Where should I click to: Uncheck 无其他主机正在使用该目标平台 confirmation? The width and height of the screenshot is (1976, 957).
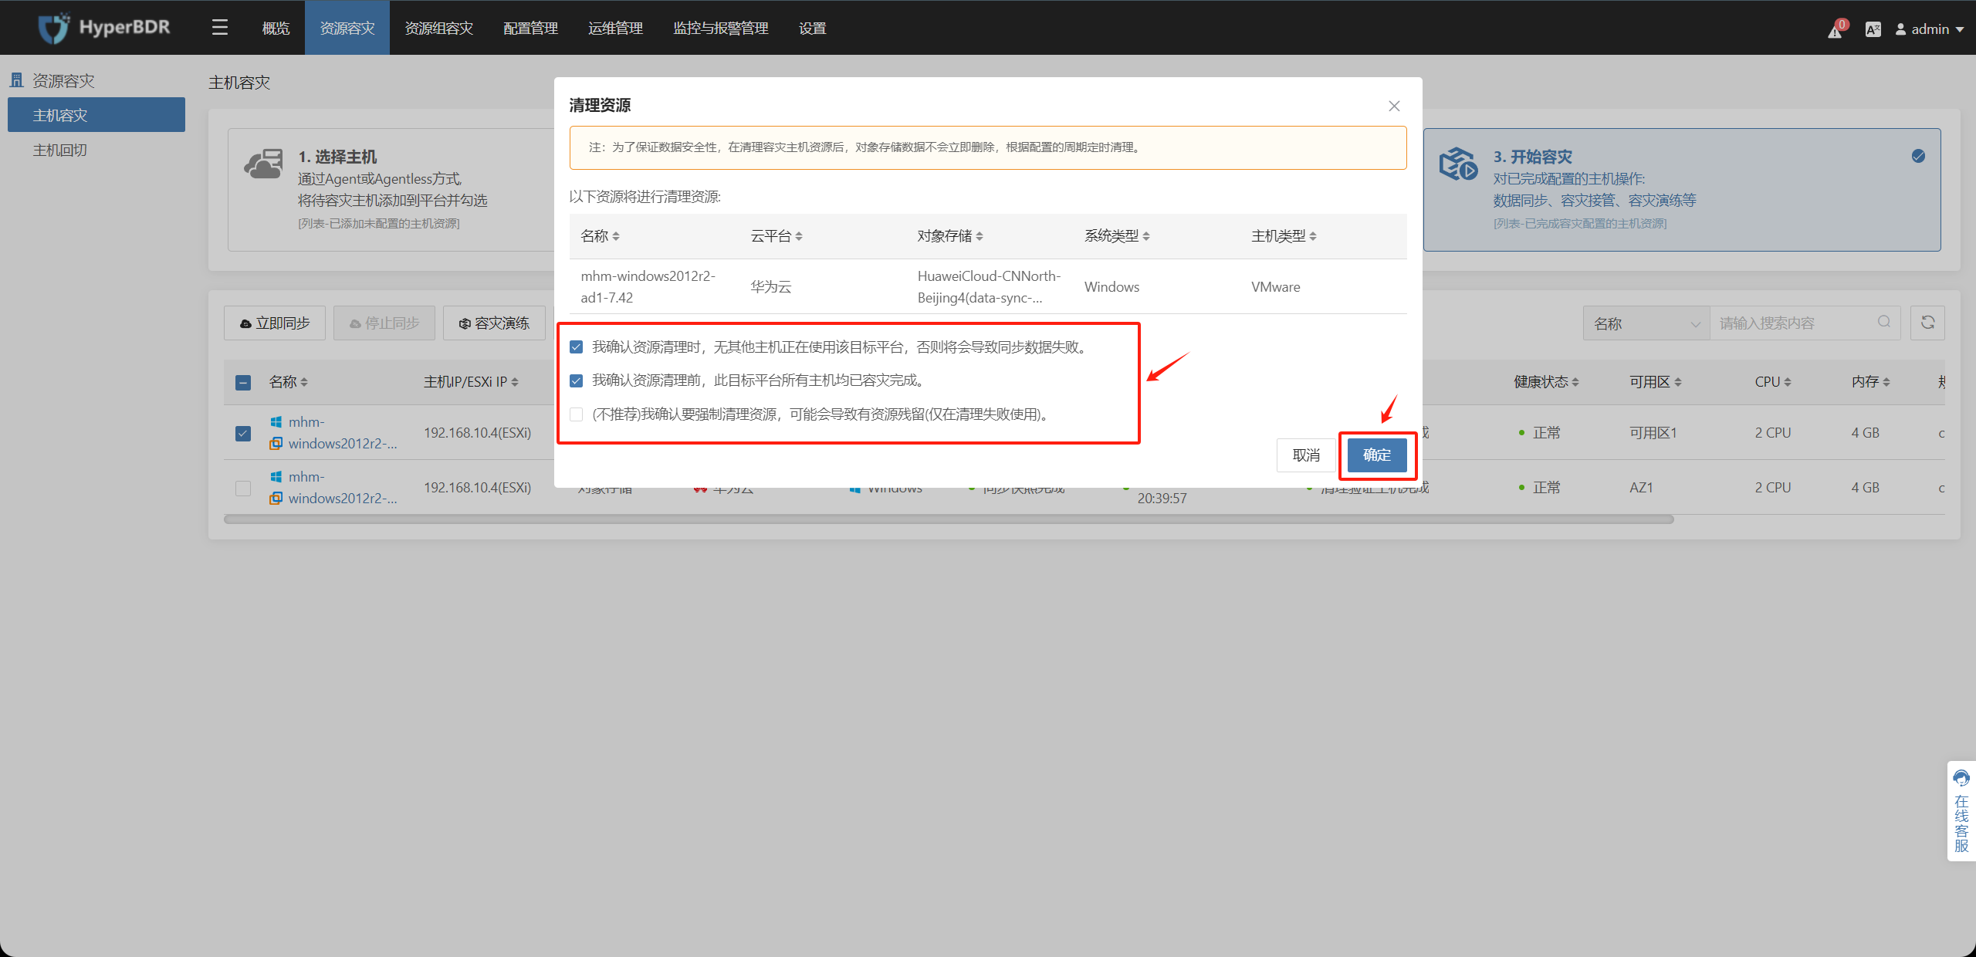coord(576,347)
